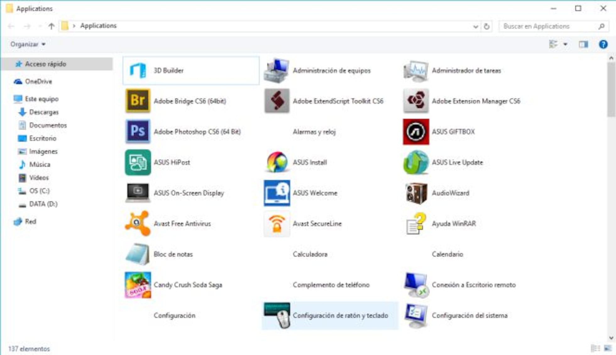
Task: Select Descargas in the navigation pane
Action: (44, 112)
